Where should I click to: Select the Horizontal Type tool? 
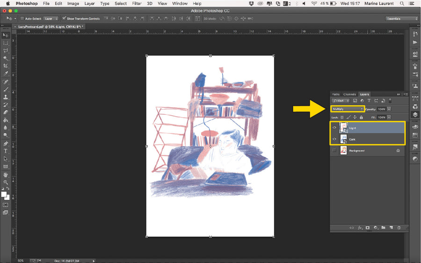coord(5,151)
